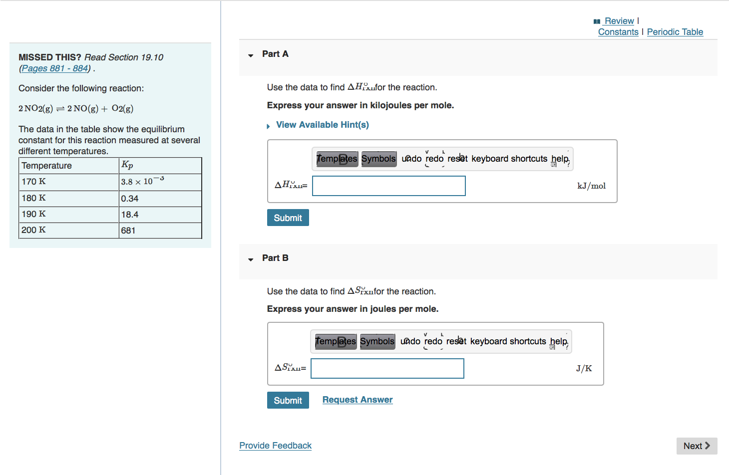This screenshot has width=729, height=475.
Task: Open keyboard shortcuts in Part A toolbar
Action: click(509, 159)
